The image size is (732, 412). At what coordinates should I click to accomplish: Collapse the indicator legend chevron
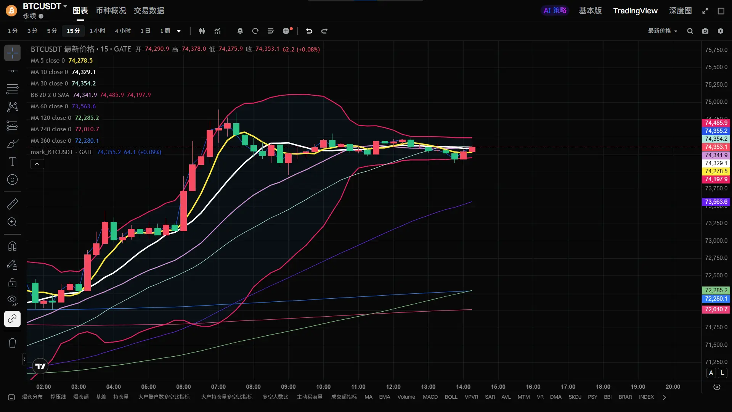[x=37, y=164]
